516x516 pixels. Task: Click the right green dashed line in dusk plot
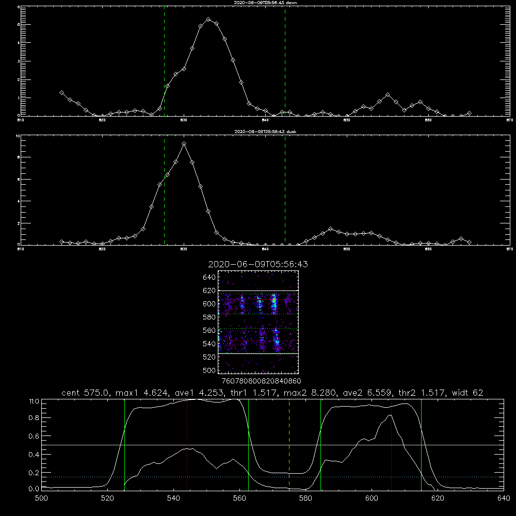[285, 190]
